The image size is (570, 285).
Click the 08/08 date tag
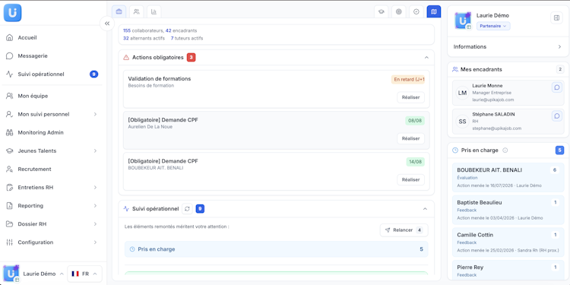414,121
